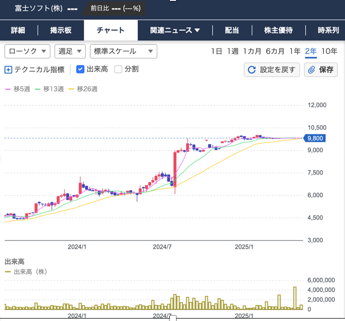Click the 移5週 pink legend marker
The height and width of the screenshot is (321, 345).
tap(8, 89)
